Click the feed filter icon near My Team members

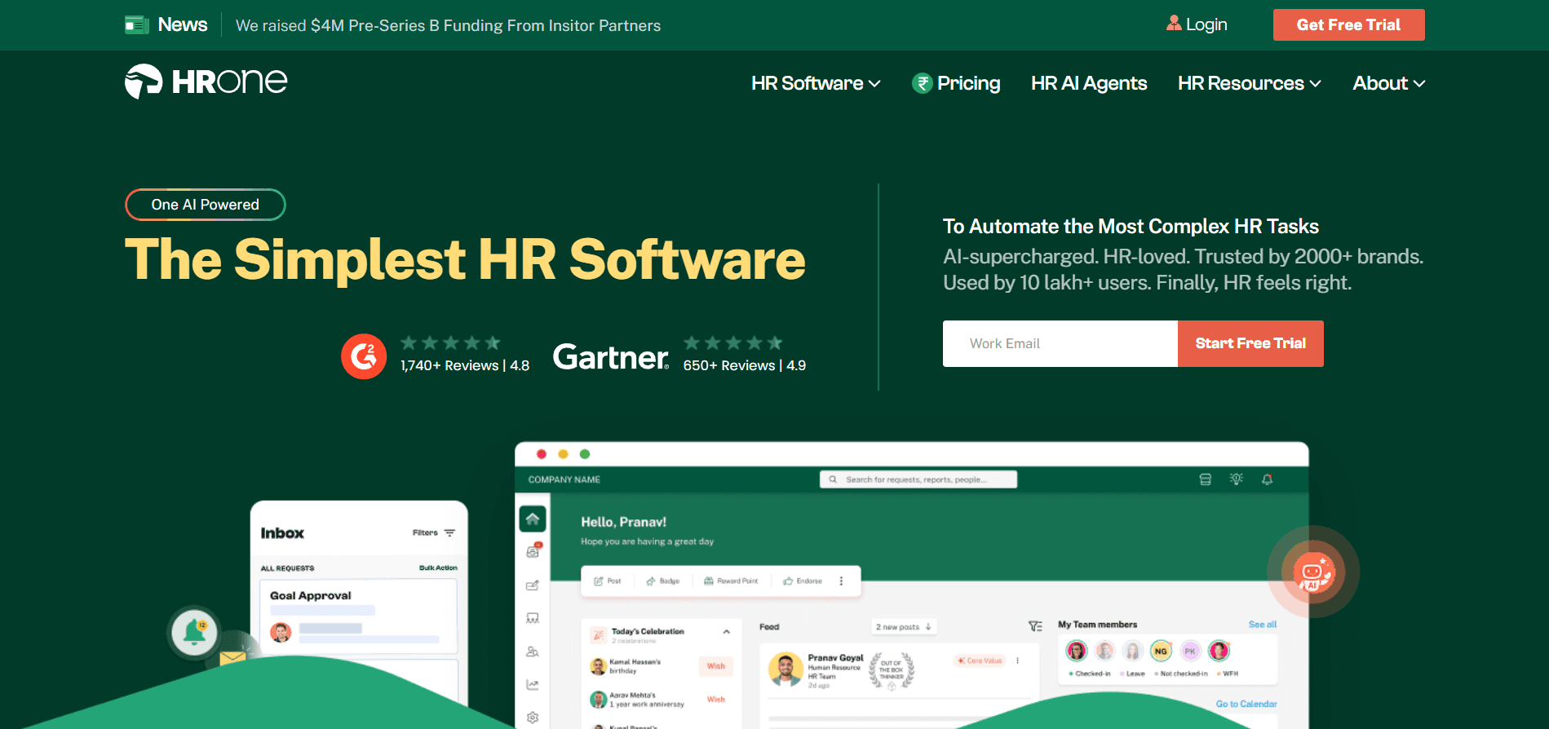(1035, 626)
